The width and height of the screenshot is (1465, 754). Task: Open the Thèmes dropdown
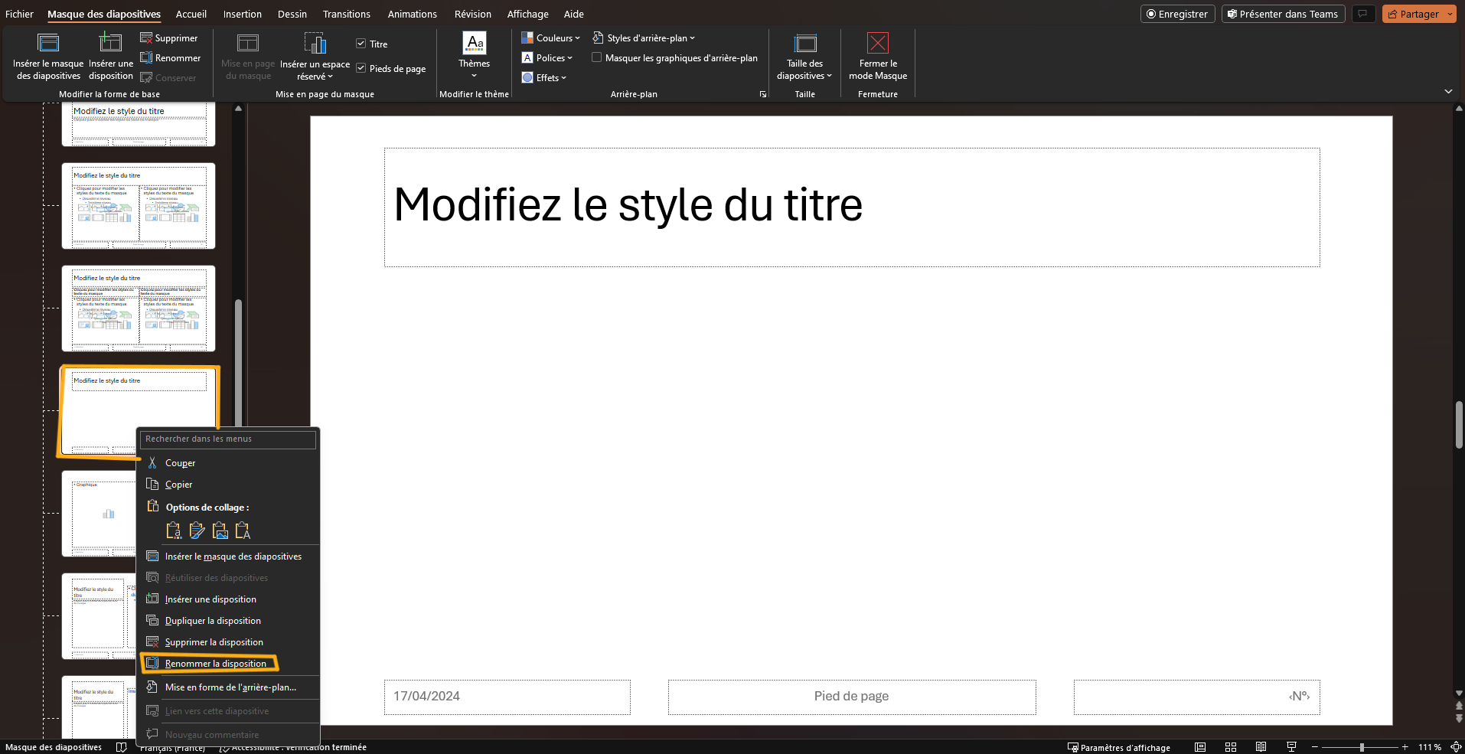tap(475, 55)
